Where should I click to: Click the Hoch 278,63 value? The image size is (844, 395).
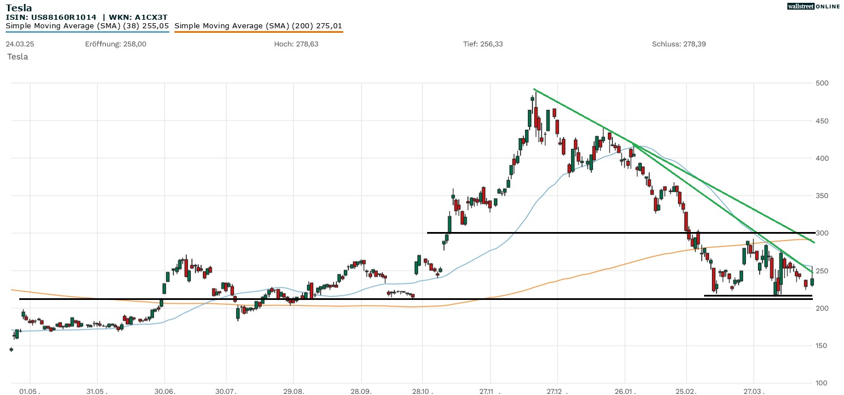click(x=296, y=44)
